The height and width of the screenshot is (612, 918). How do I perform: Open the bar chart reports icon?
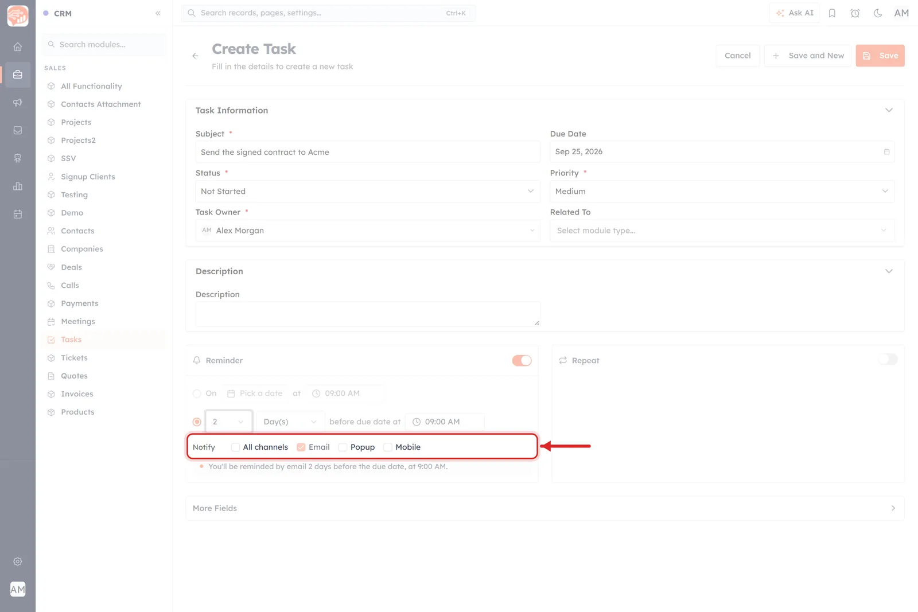(x=18, y=186)
